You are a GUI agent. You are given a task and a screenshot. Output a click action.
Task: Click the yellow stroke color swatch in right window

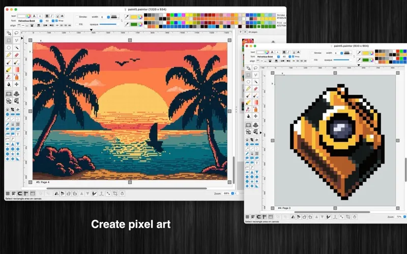coord(365,53)
